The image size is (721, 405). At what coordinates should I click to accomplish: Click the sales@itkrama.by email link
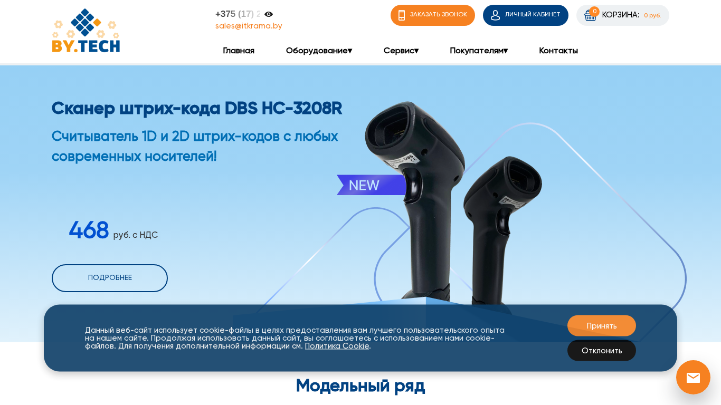pos(249,26)
